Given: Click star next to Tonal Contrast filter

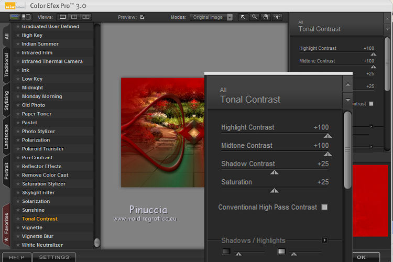Looking at the screenshot, I should click(x=18, y=219).
